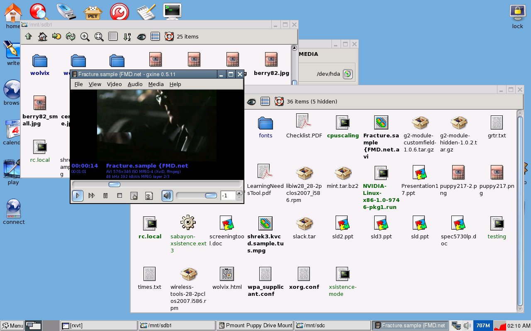Switch to [rxvt] taskbar entry
This screenshot has height=331, width=531.
(x=99, y=326)
